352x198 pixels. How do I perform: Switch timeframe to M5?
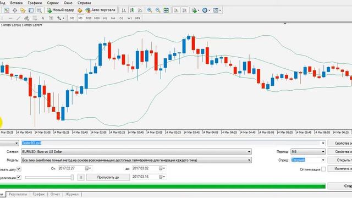[80, 18]
